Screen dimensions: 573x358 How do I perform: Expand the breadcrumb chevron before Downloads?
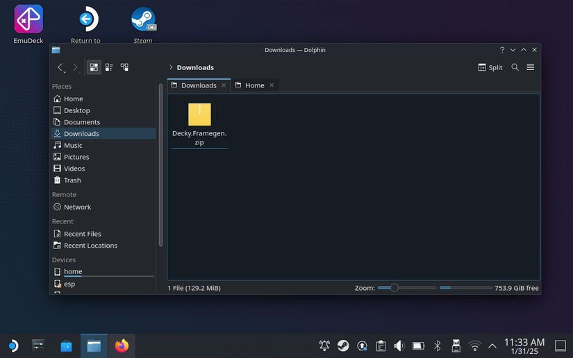[171, 67]
